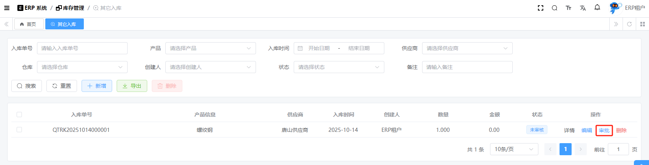
Task: Select all rows with header checkbox
Action: coord(19,115)
